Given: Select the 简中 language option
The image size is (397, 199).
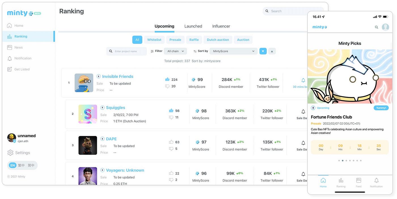Looking at the screenshot, I should (31, 165).
